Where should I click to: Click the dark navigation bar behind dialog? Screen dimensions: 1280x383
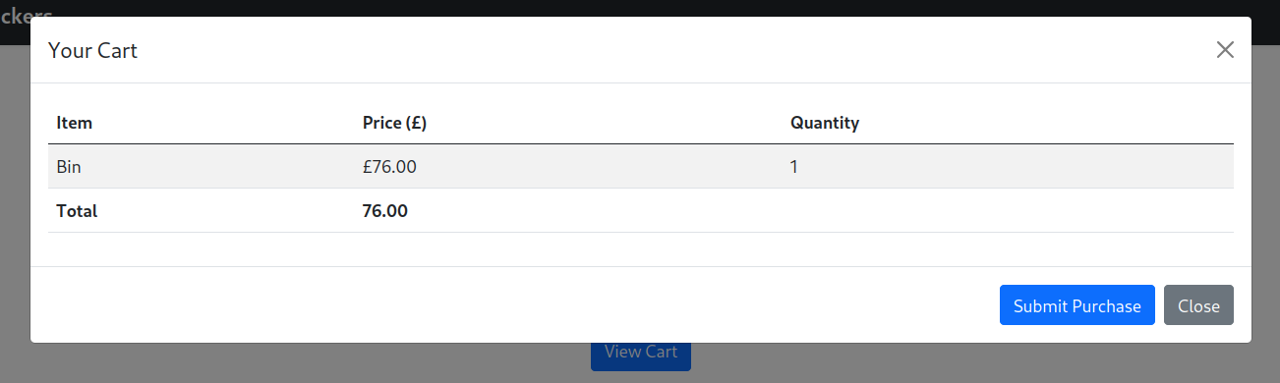pos(639,8)
